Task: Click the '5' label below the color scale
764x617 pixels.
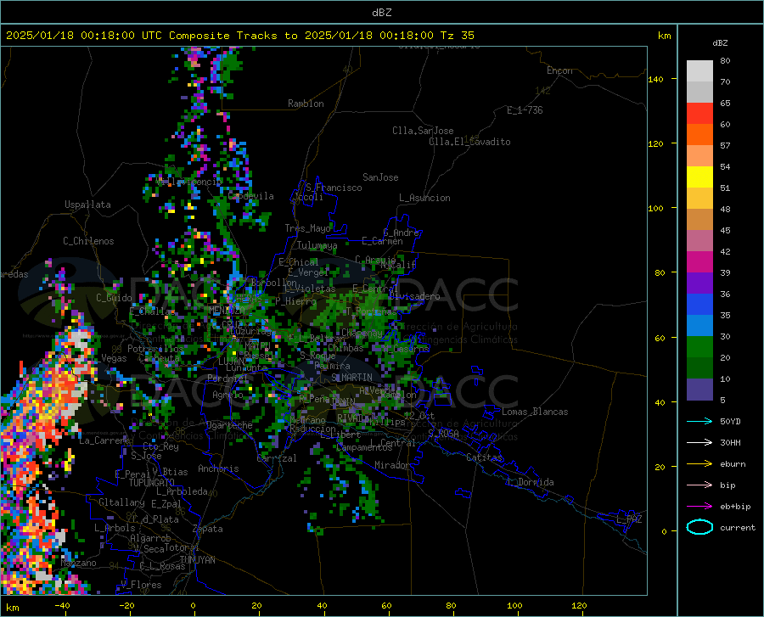Action: pos(722,401)
